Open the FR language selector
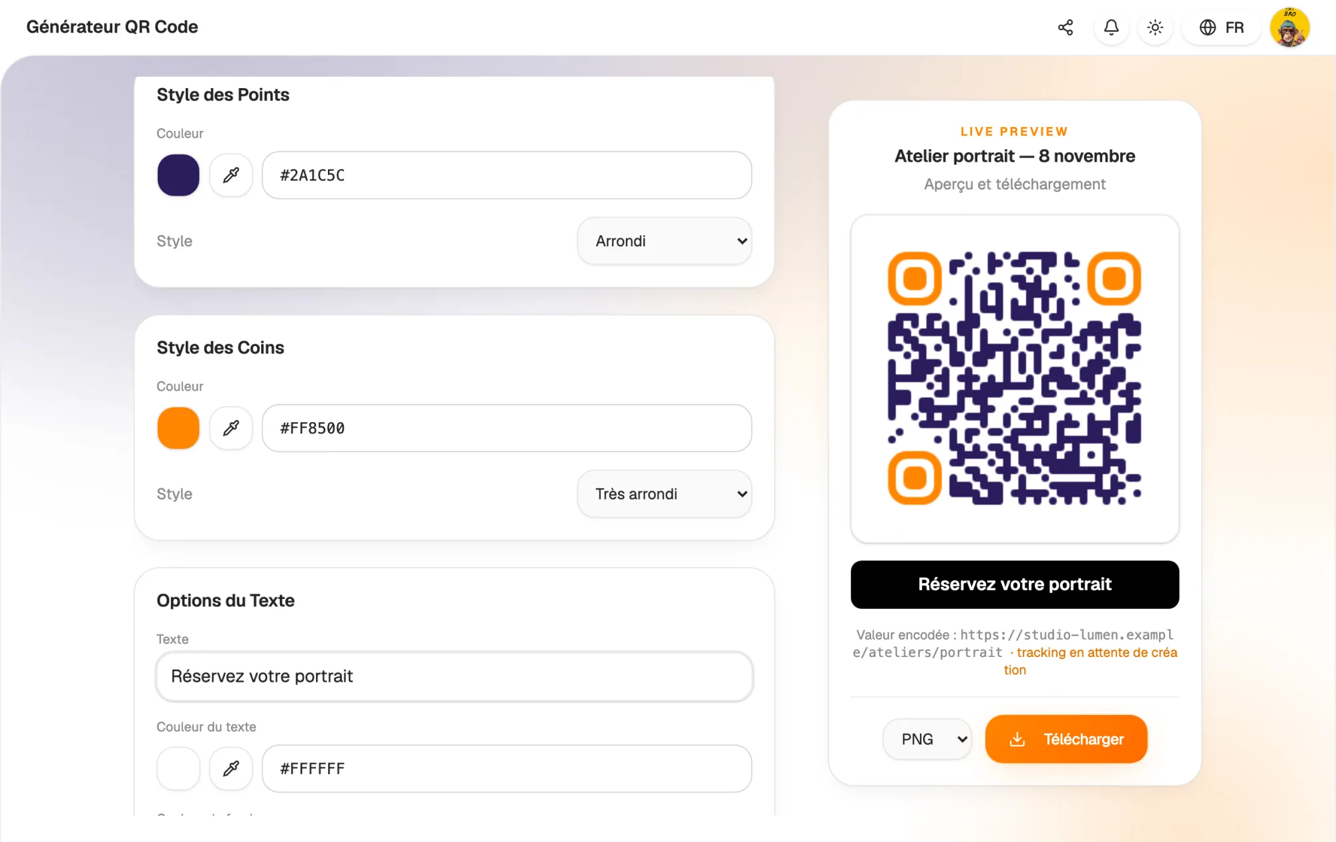Viewport: 1336px width, 842px height. [x=1221, y=27]
